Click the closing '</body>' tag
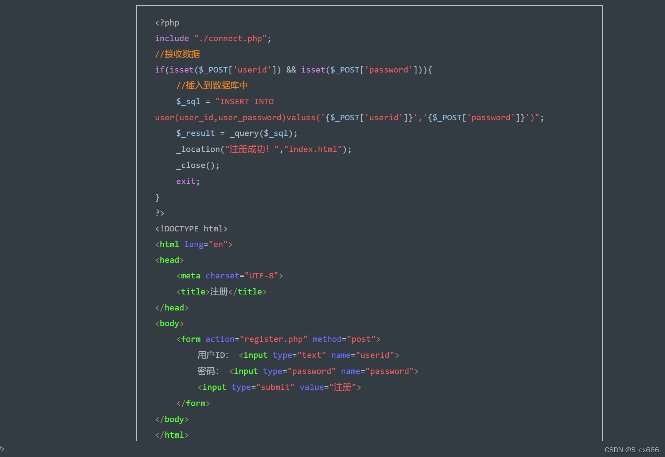Viewport: 665px width, 457px height. (172, 419)
